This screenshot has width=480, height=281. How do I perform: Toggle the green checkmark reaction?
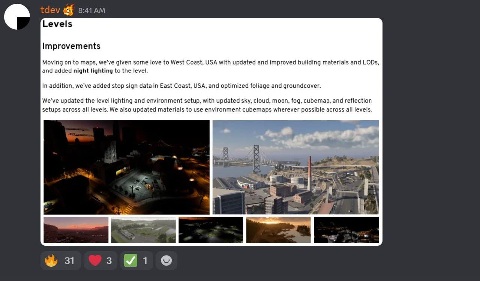point(136,260)
